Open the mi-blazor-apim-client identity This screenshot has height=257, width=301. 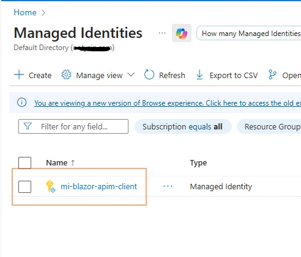coord(99,186)
